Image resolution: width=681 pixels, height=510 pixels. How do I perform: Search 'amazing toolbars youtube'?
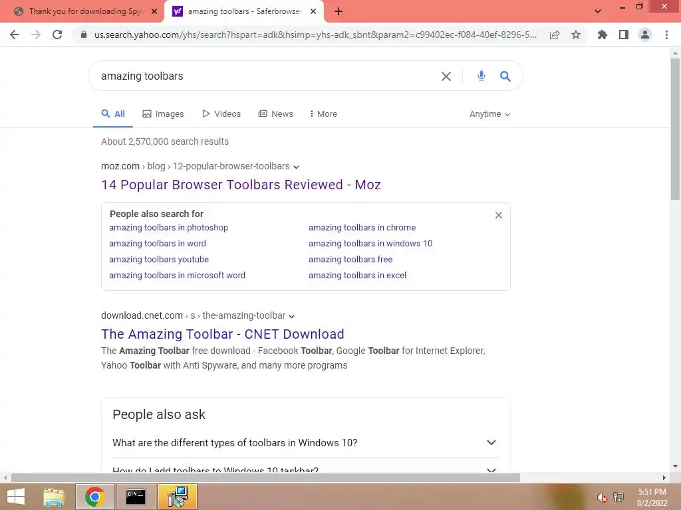(159, 260)
